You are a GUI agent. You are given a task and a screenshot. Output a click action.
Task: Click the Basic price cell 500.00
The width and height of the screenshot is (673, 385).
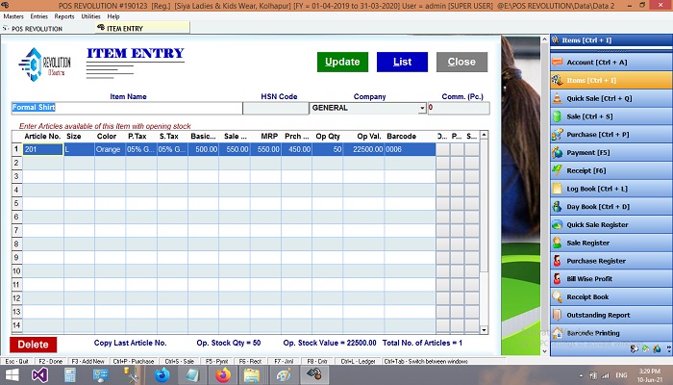(203, 149)
